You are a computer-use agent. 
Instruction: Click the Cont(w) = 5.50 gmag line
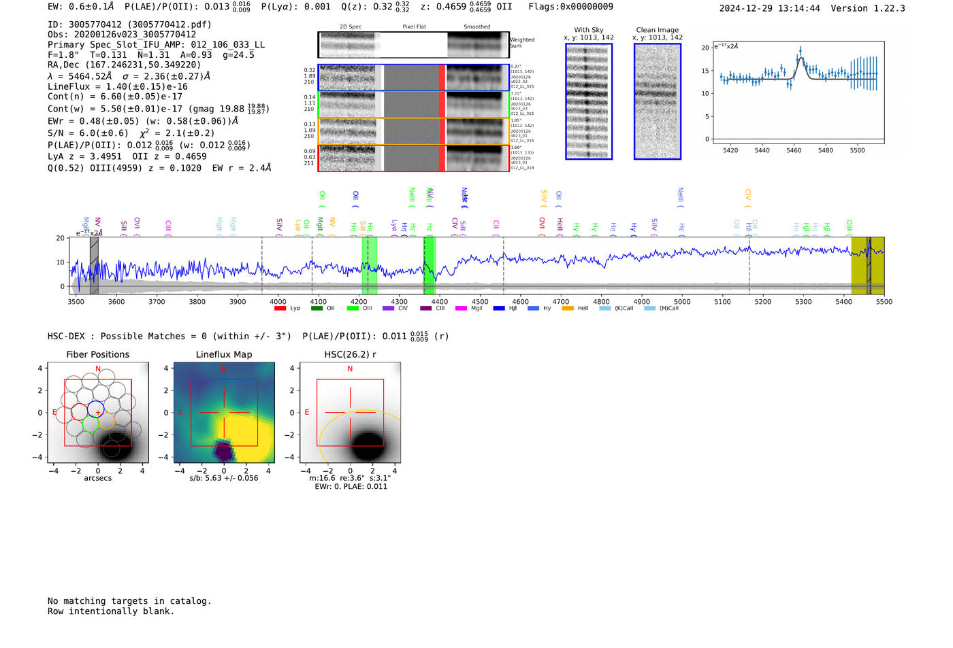click(x=159, y=109)
